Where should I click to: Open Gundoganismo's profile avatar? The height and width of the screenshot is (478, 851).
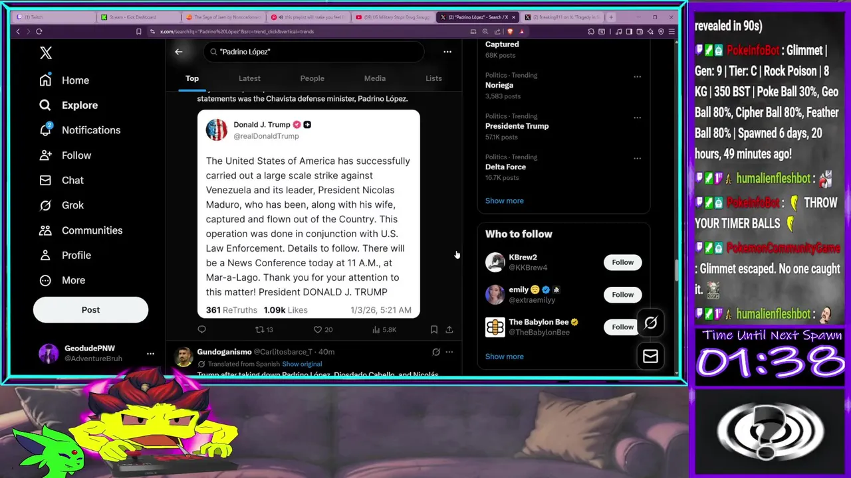click(183, 357)
